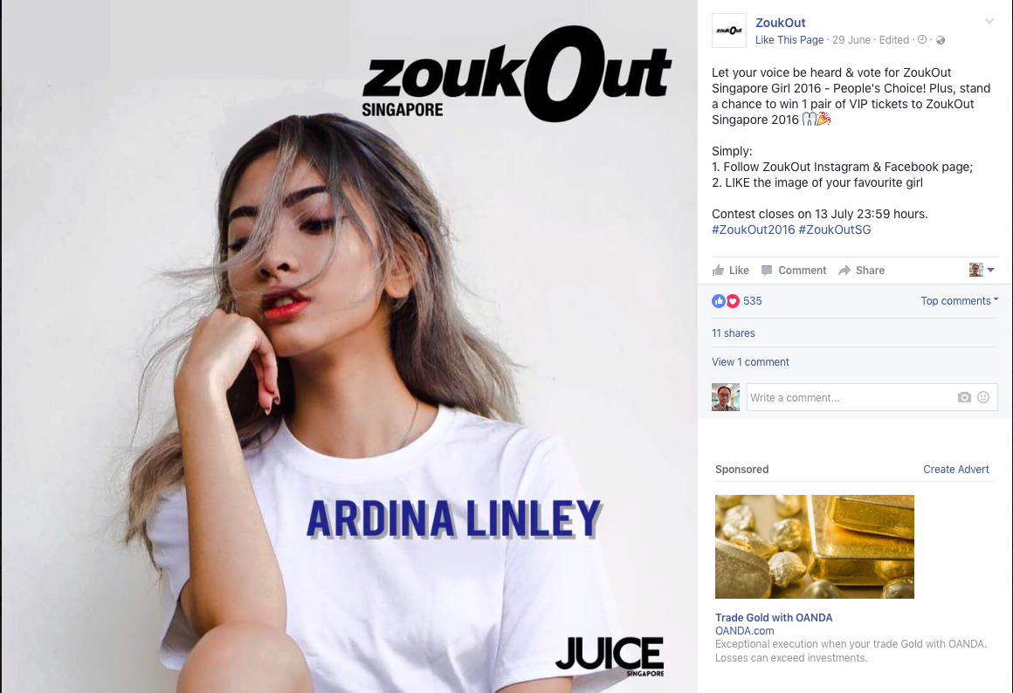Click the Like This Page link
The height and width of the screenshot is (693, 1013).
(789, 40)
